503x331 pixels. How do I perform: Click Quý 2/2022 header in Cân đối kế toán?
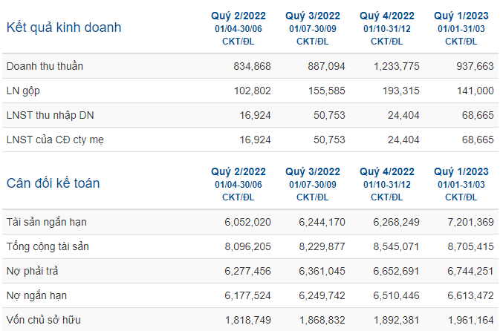point(238,171)
